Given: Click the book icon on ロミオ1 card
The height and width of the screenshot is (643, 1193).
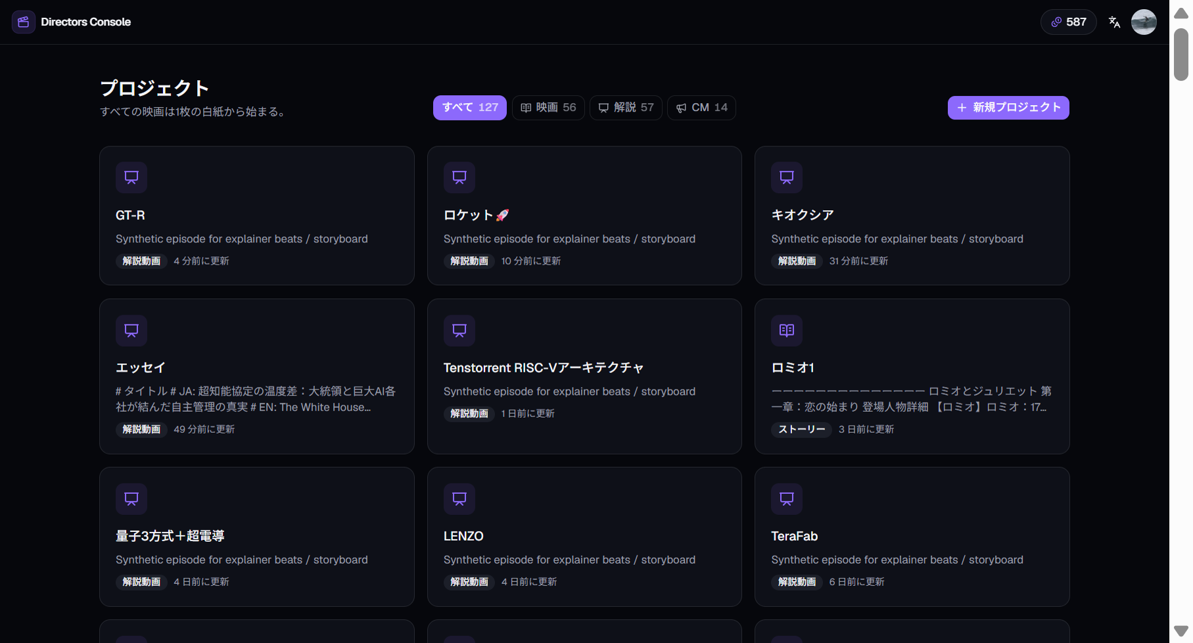Looking at the screenshot, I should [x=787, y=330].
